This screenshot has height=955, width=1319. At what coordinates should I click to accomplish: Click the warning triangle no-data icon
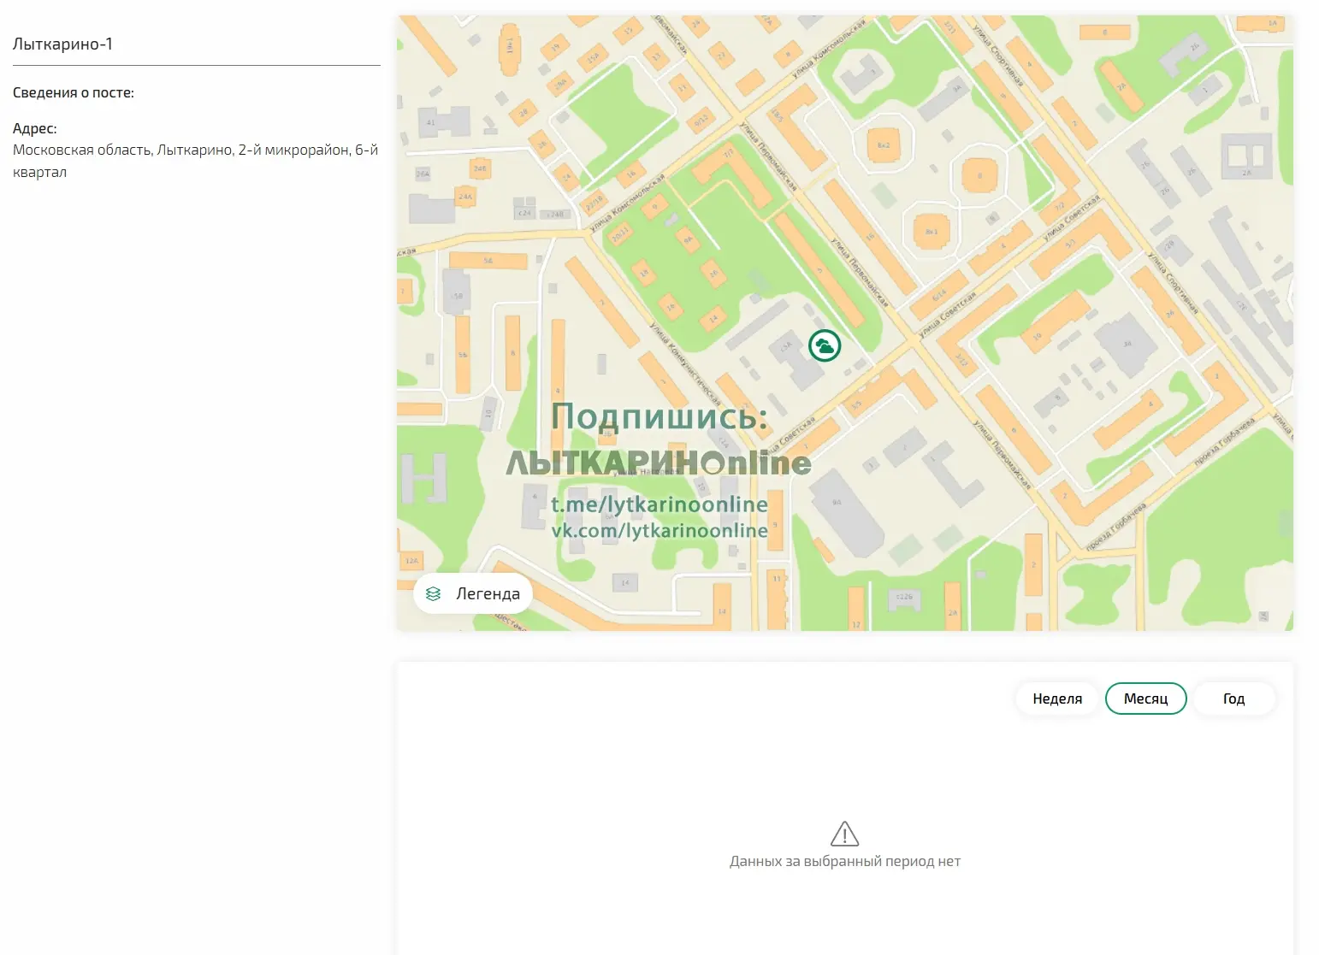845,834
